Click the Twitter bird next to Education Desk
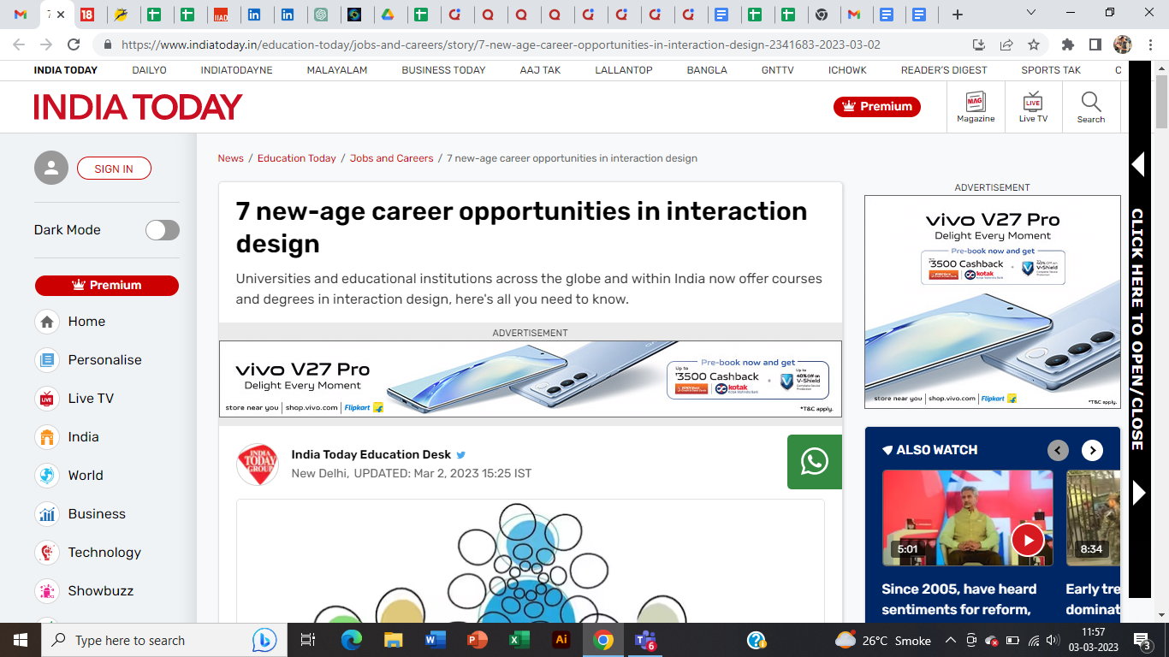 (461, 455)
